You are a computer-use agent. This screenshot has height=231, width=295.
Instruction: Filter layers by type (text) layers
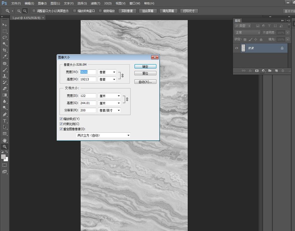click(x=269, y=26)
